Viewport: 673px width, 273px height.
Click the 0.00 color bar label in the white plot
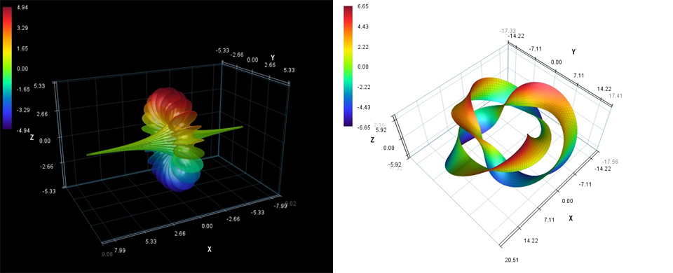point(362,66)
